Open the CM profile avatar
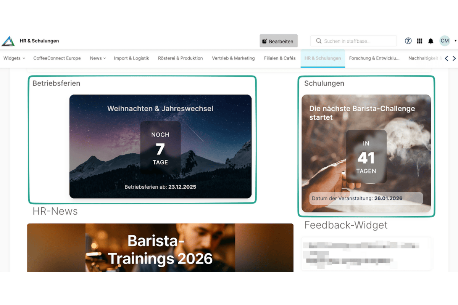Image resolution: width=458 pixels, height=305 pixels. pyautogui.click(x=444, y=41)
